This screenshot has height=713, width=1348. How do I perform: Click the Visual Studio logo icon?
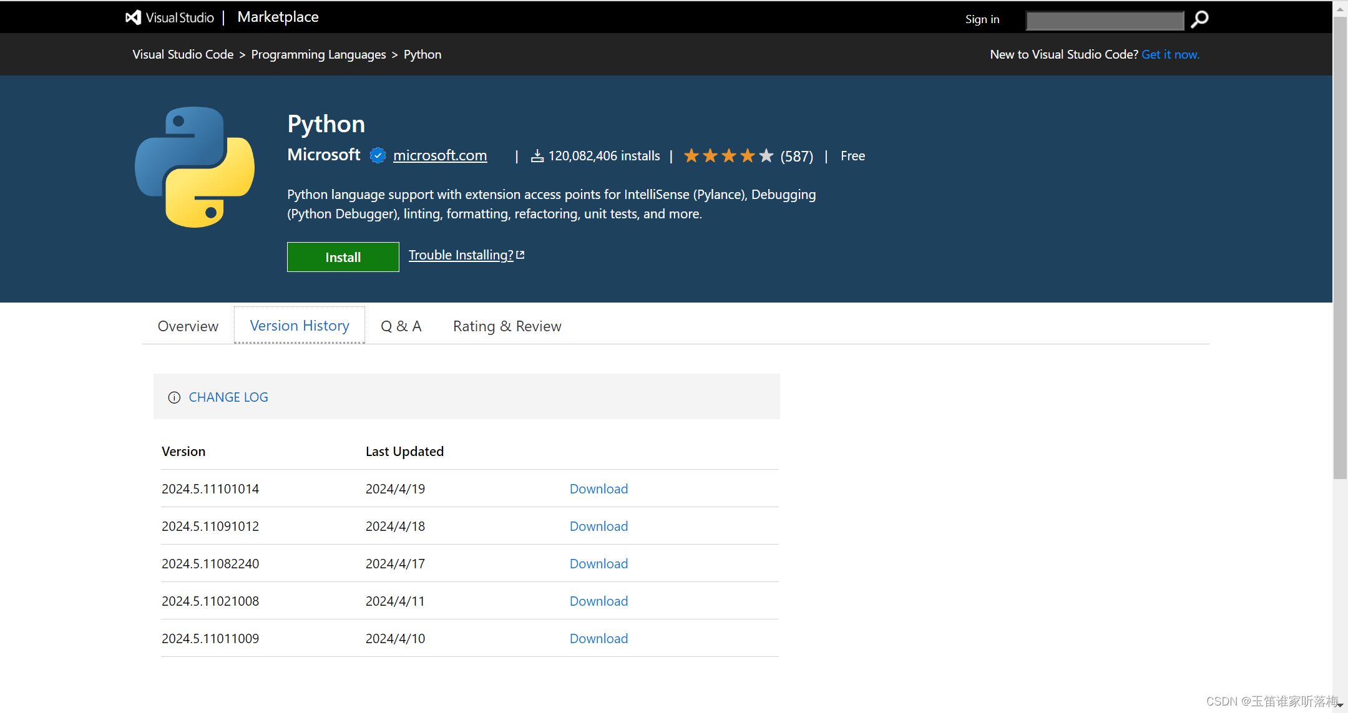click(x=133, y=17)
